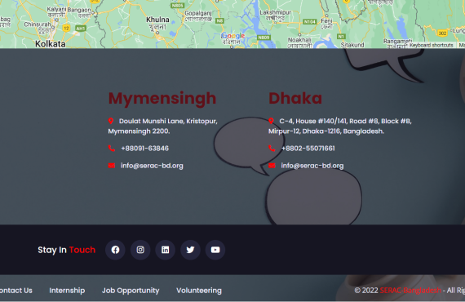
Task: Click the Mymensingh envelope email icon
Action: (x=112, y=166)
